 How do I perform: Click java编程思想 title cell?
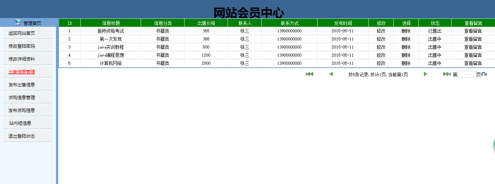(111, 55)
